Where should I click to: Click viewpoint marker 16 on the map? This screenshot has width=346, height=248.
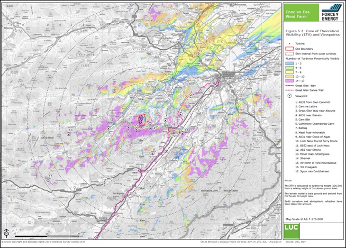(69, 134)
